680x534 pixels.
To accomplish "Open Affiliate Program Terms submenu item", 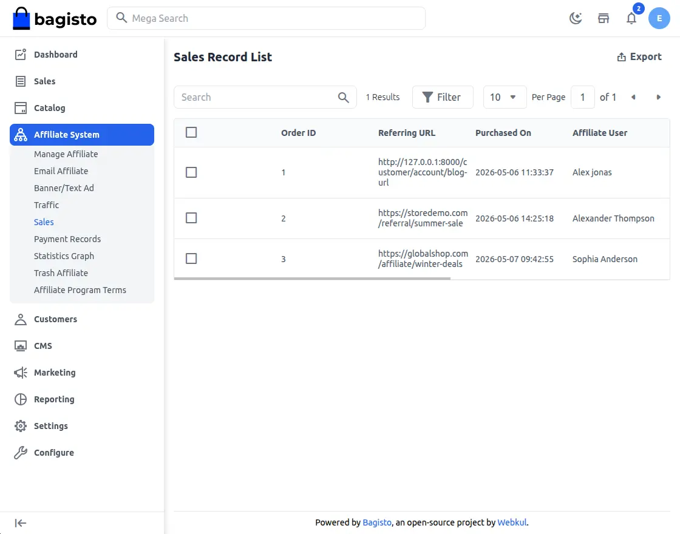I will pyautogui.click(x=80, y=289).
